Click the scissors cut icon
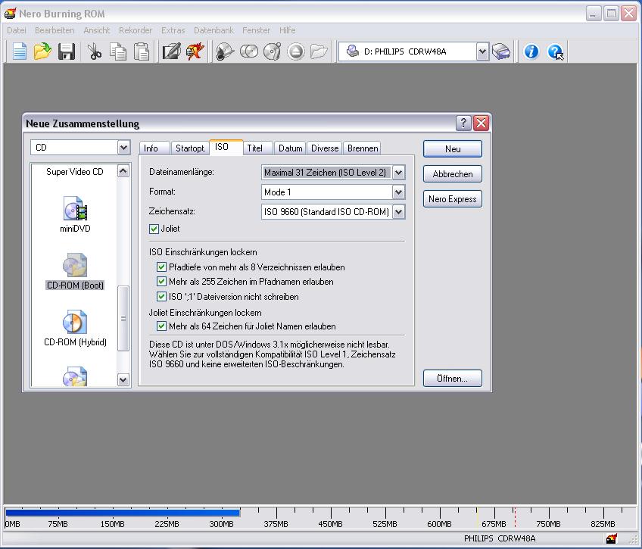This screenshot has width=642, height=549. point(95,51)
